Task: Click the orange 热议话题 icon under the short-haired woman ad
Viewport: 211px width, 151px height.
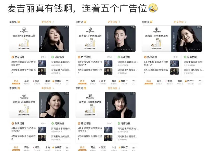Action: [79, 123]
